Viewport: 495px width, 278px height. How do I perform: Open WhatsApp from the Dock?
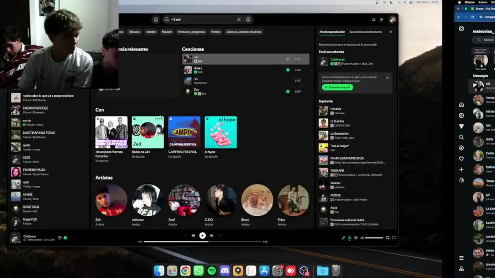199,271
